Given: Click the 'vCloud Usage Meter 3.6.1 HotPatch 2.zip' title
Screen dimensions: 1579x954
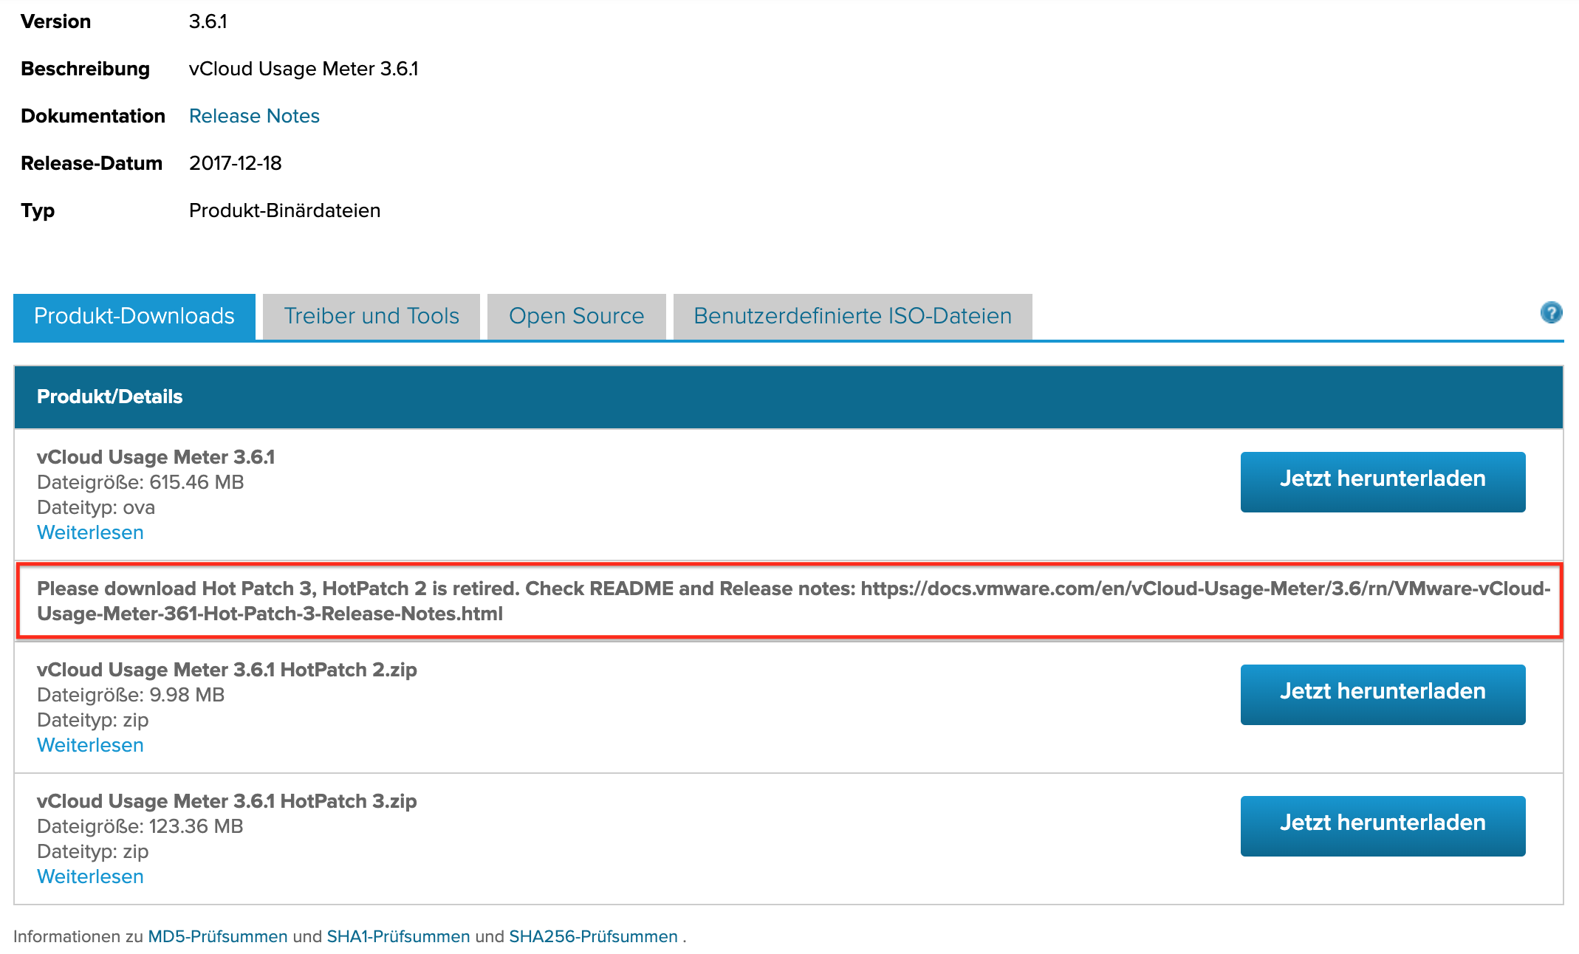Looking at the screenshot, I should coord(227,670).
